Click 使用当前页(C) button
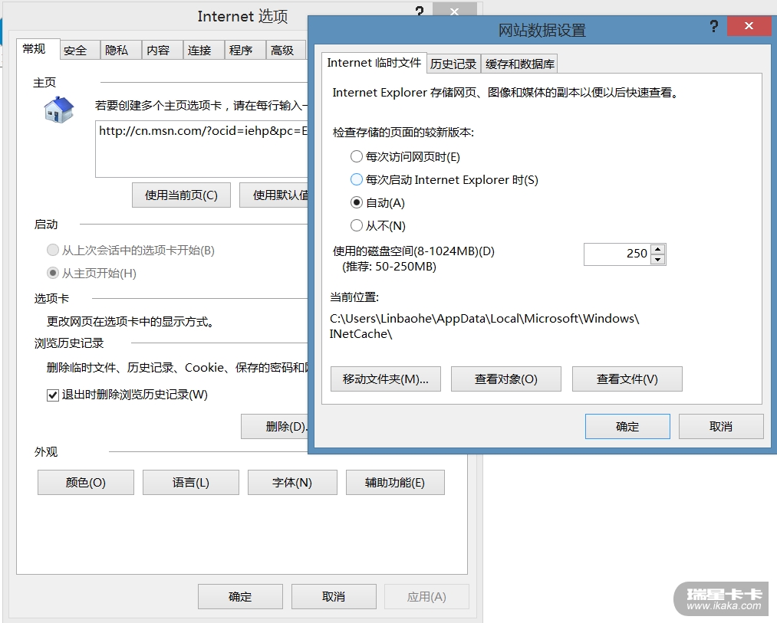Screen dimensions: 777x623 pos(181,195)
